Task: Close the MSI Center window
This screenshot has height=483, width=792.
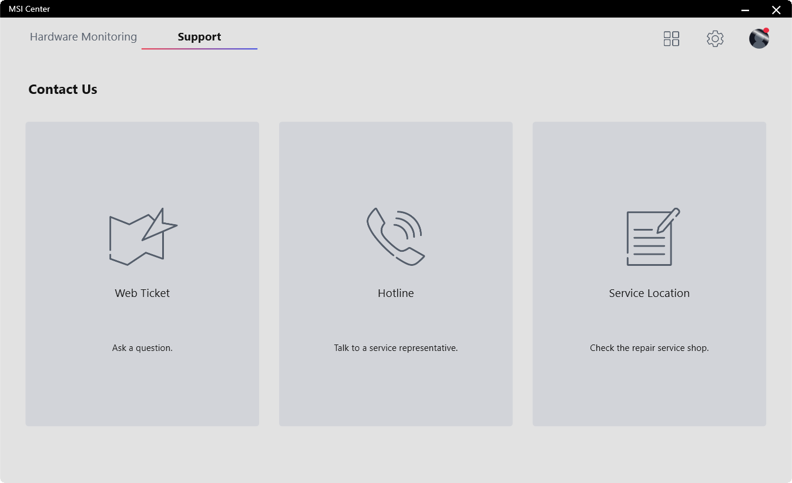Action: pyautogui.click(x=776, y=9)
